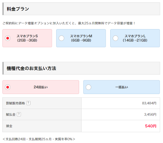Choose the 24回払い payment radio button
The image size is (163, 143).
tap(8, 87)
